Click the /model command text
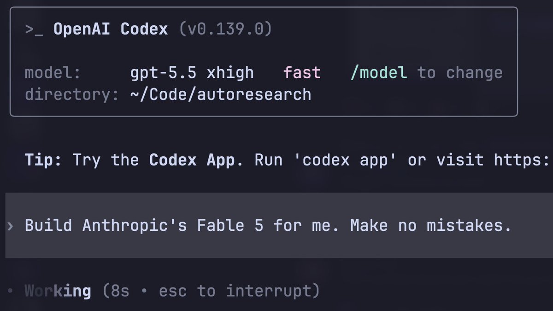Screen dimensions: 553x311 pyautogui.click(x=378, y=73)
